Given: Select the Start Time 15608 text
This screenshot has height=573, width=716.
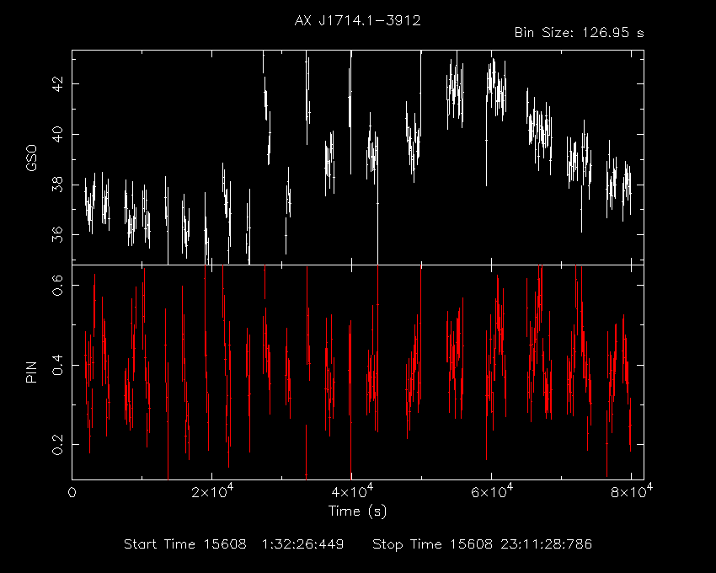Looking at the screenshot, I should (x=185, y=544).
